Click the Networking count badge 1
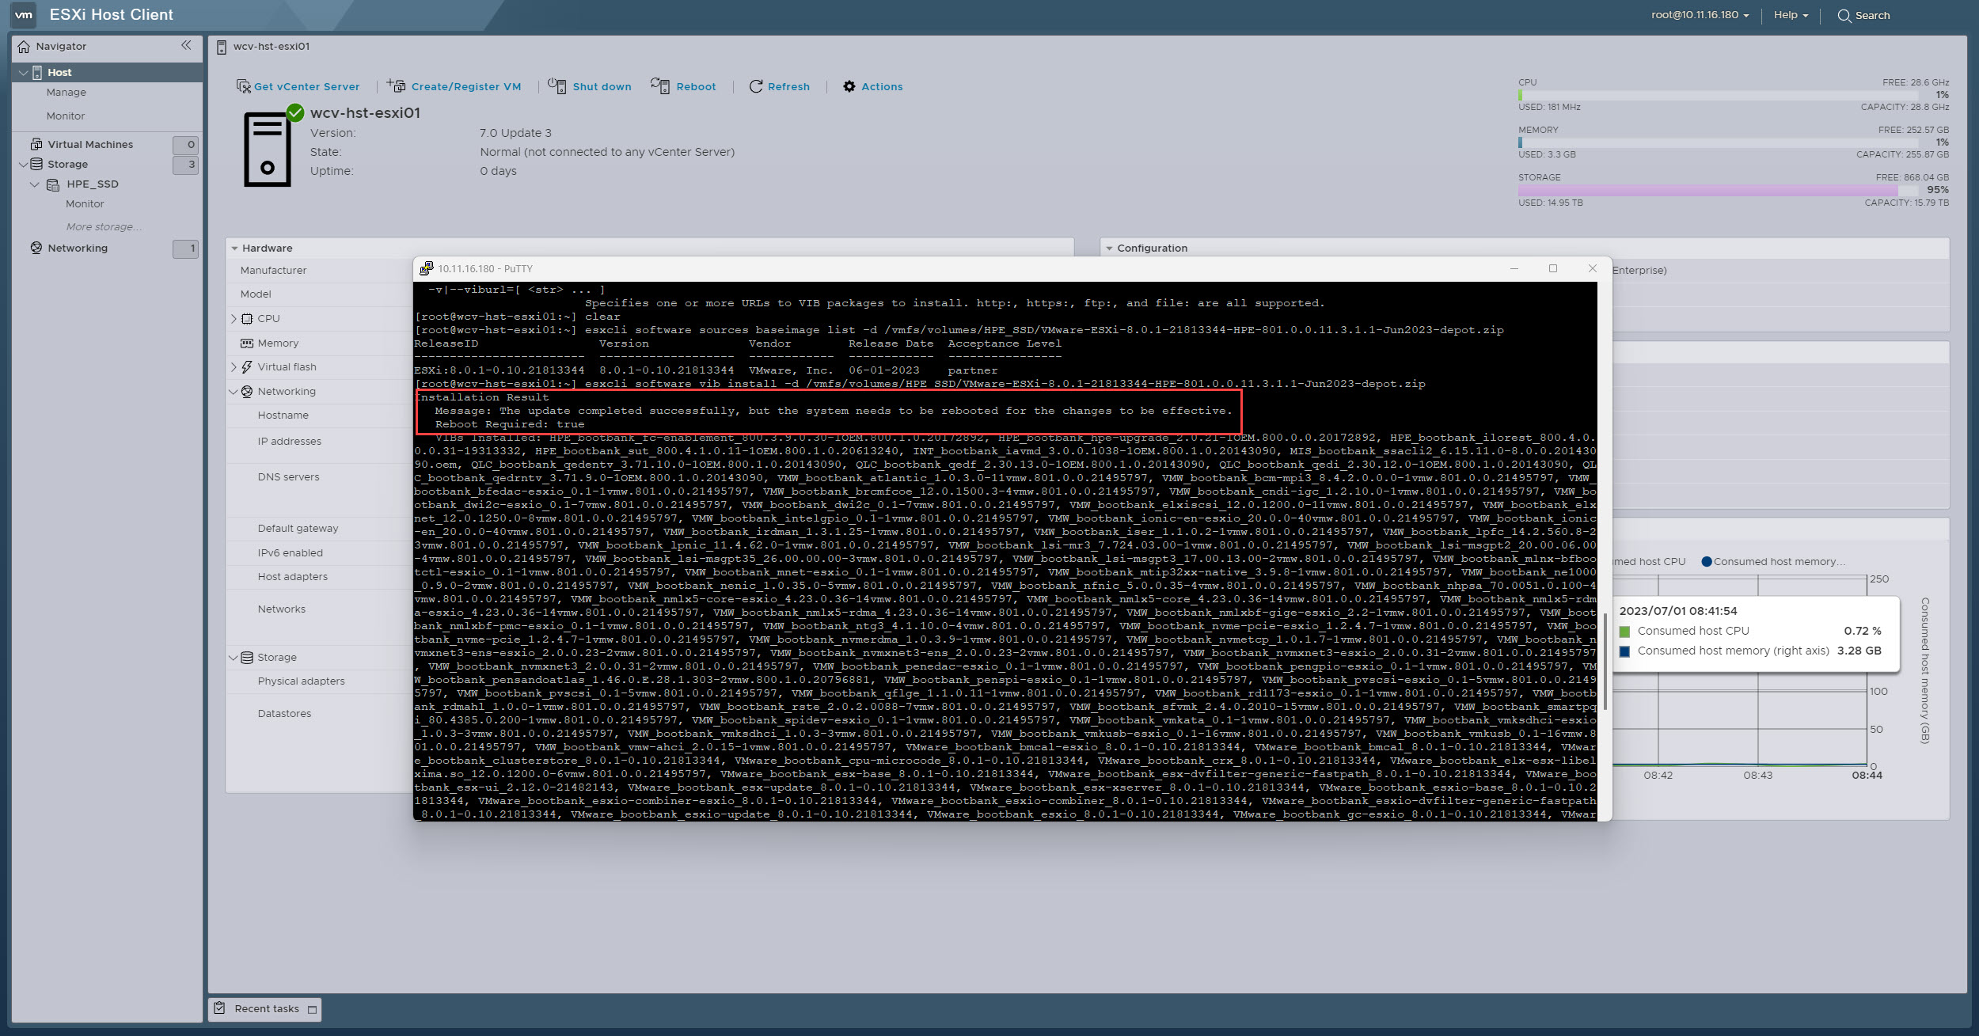This screenshot has width=1979, height=1036. tap(185, 249)
